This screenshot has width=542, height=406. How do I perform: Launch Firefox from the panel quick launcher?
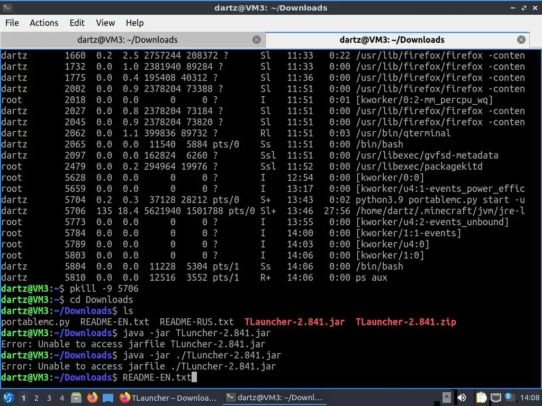[x=92, y=398]
